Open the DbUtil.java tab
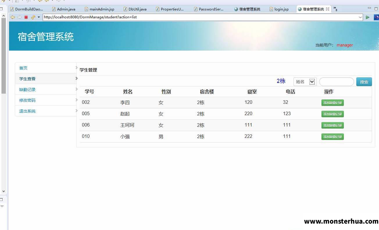Screen dimensions: 379x230 tap(135, 9)
